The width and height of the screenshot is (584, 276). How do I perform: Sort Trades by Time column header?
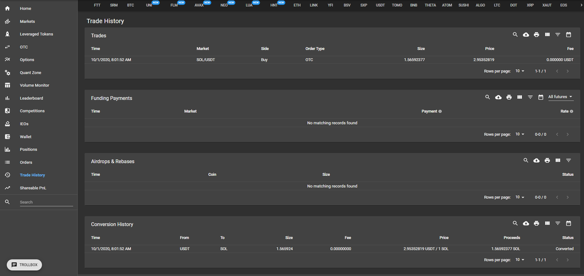pos(95,49)
